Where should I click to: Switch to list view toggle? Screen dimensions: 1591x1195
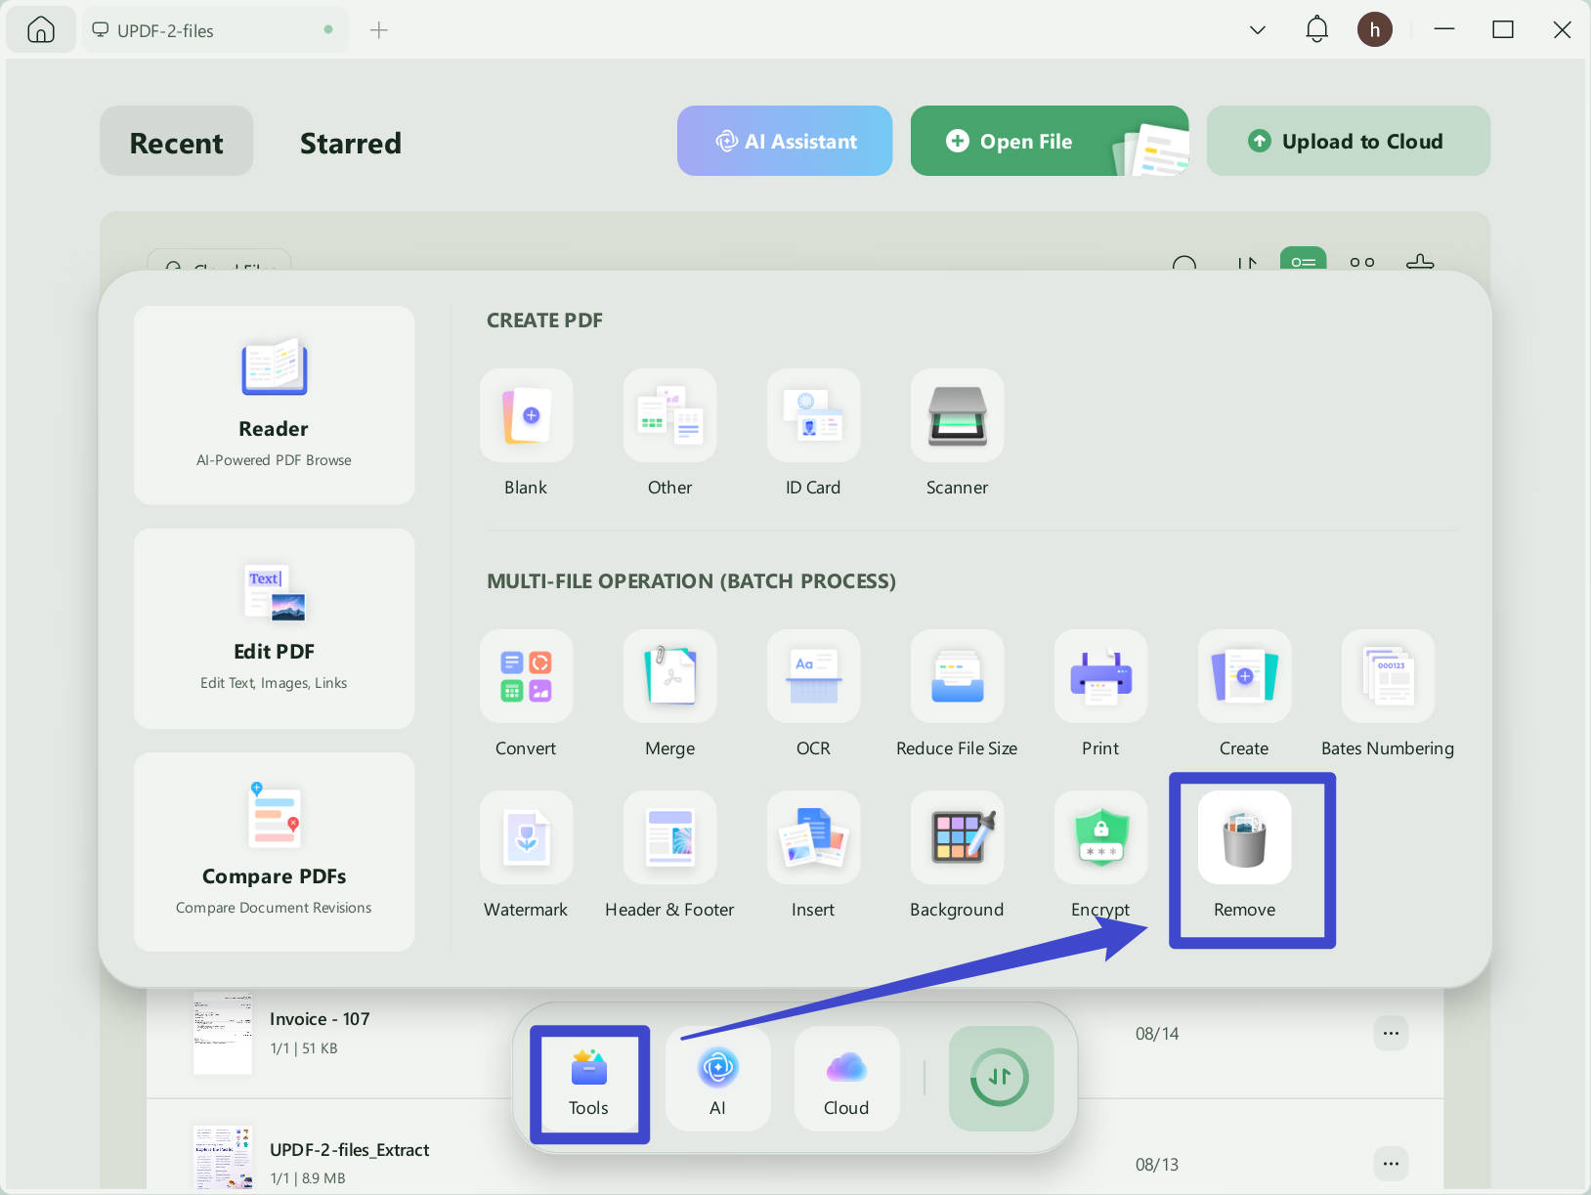coord(1304,261)
